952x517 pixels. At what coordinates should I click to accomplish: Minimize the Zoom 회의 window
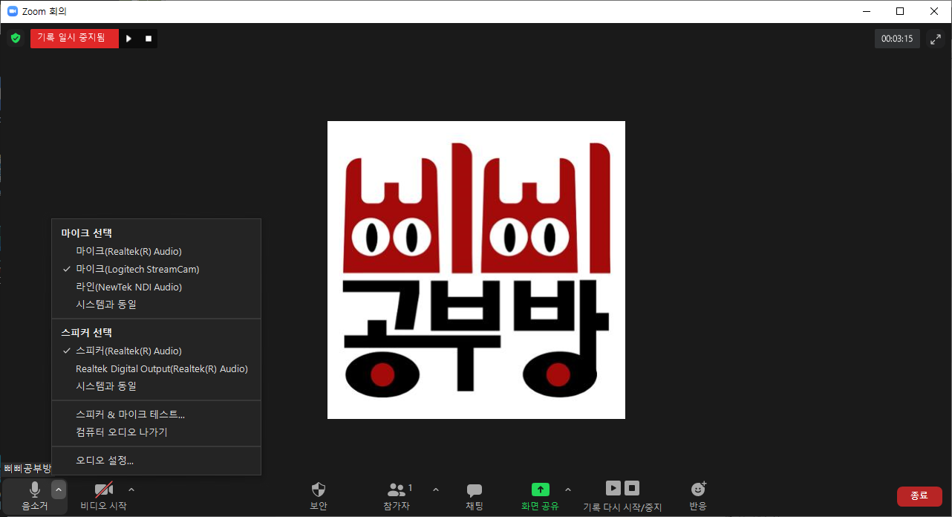coord(866,11)
